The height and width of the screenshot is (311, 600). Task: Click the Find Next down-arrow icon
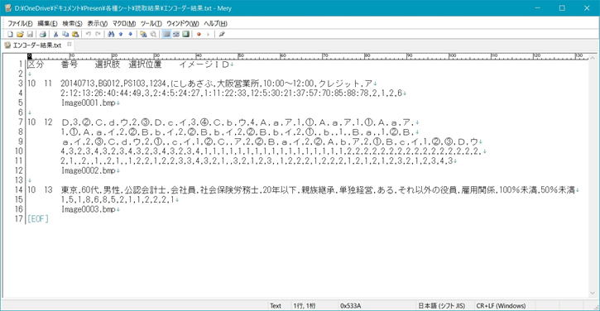tap(131, 34)
